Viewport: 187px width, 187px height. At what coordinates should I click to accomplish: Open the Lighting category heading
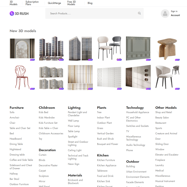coord(74,108)
